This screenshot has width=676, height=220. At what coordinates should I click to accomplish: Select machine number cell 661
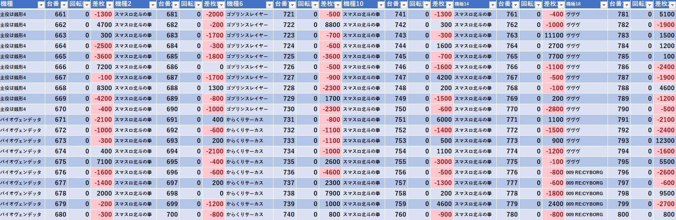[57, 14]
